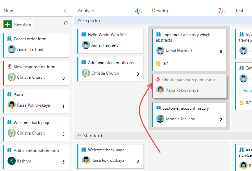
Task: Click the Test column header
Action: click(239, 11)
